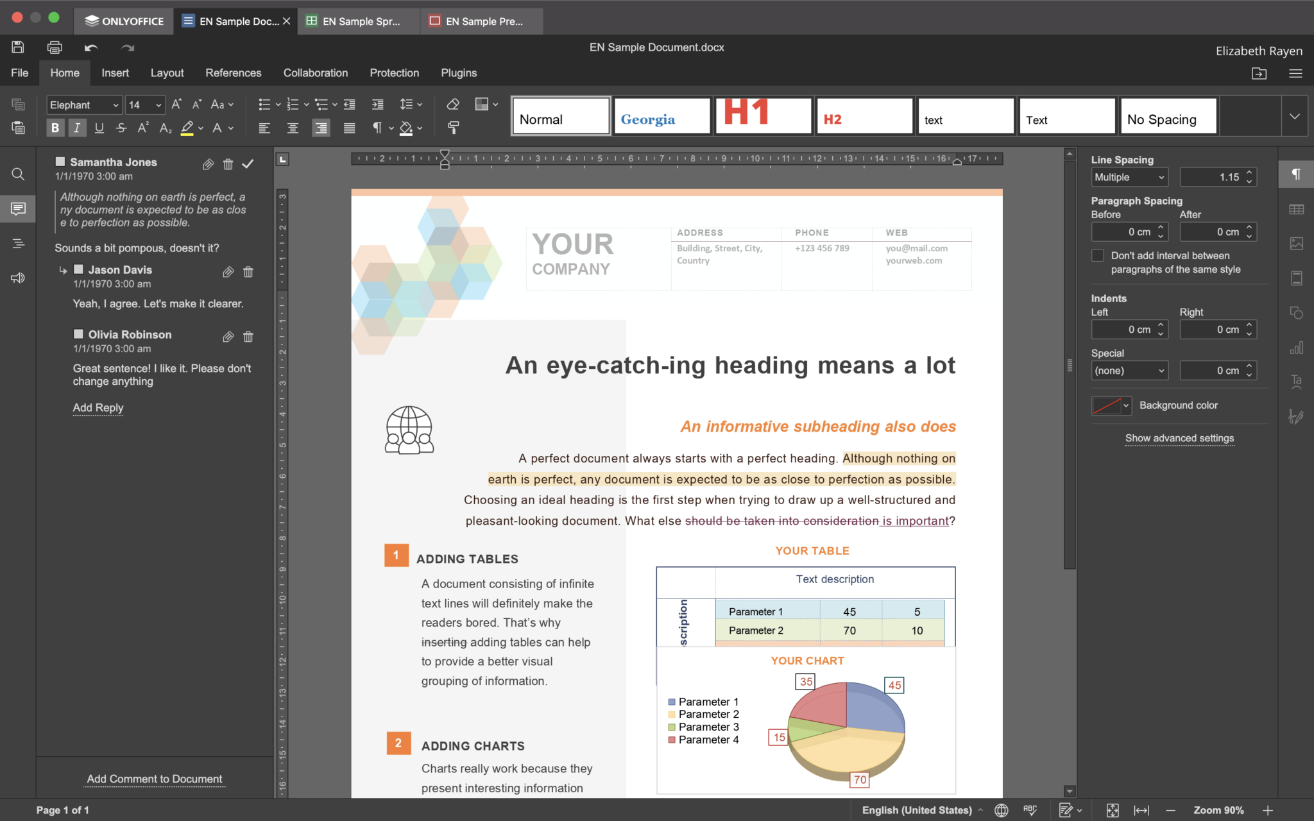
Task: Open the Navigation headings panel
Action: click(17, 243)
